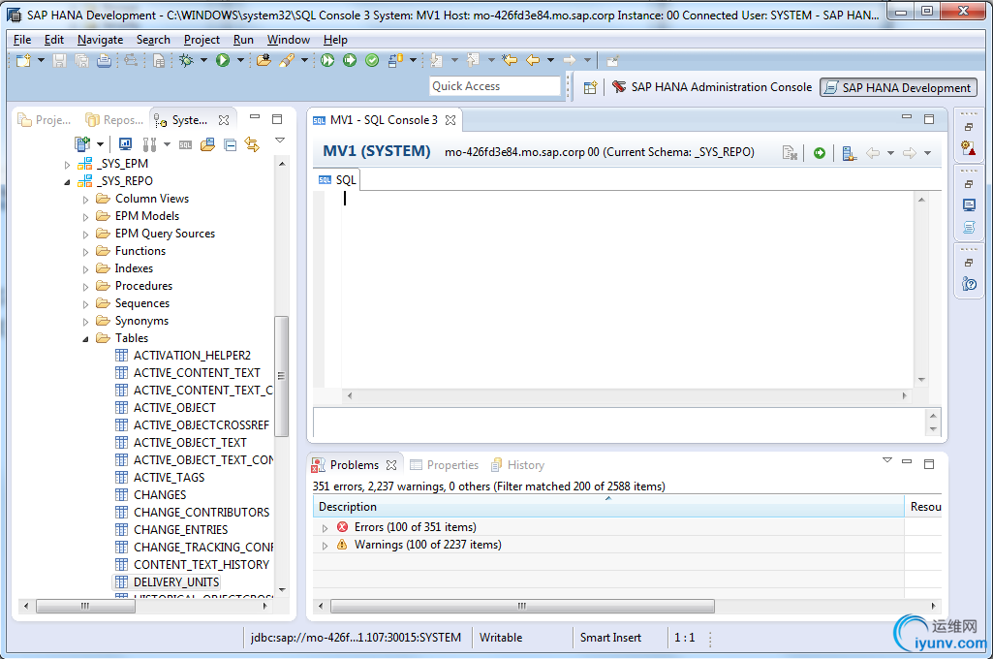Click the SQL console icon in Systems toolbar

(185, 145)
